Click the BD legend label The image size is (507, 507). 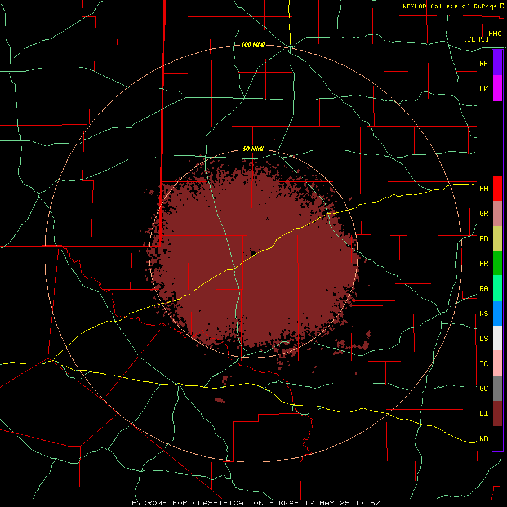click(483, 239)
